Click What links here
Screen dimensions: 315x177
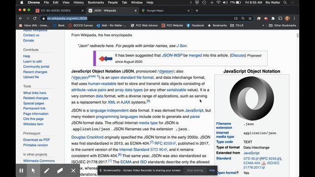point(34,93)
